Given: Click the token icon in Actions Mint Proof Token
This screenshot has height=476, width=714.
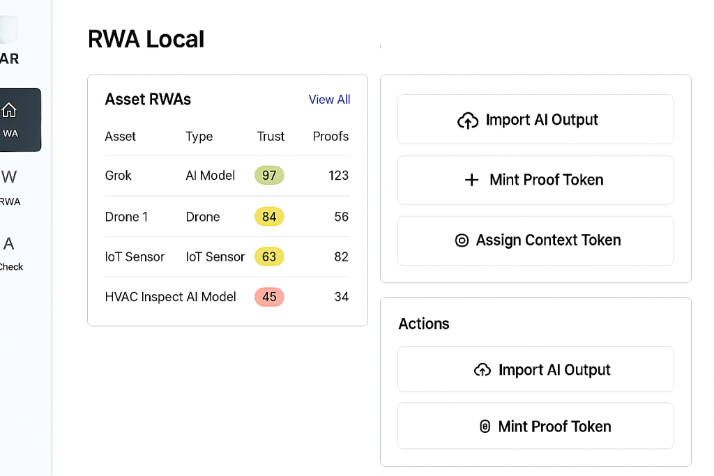Looking at the screenshot, I should tap(485, 427).
